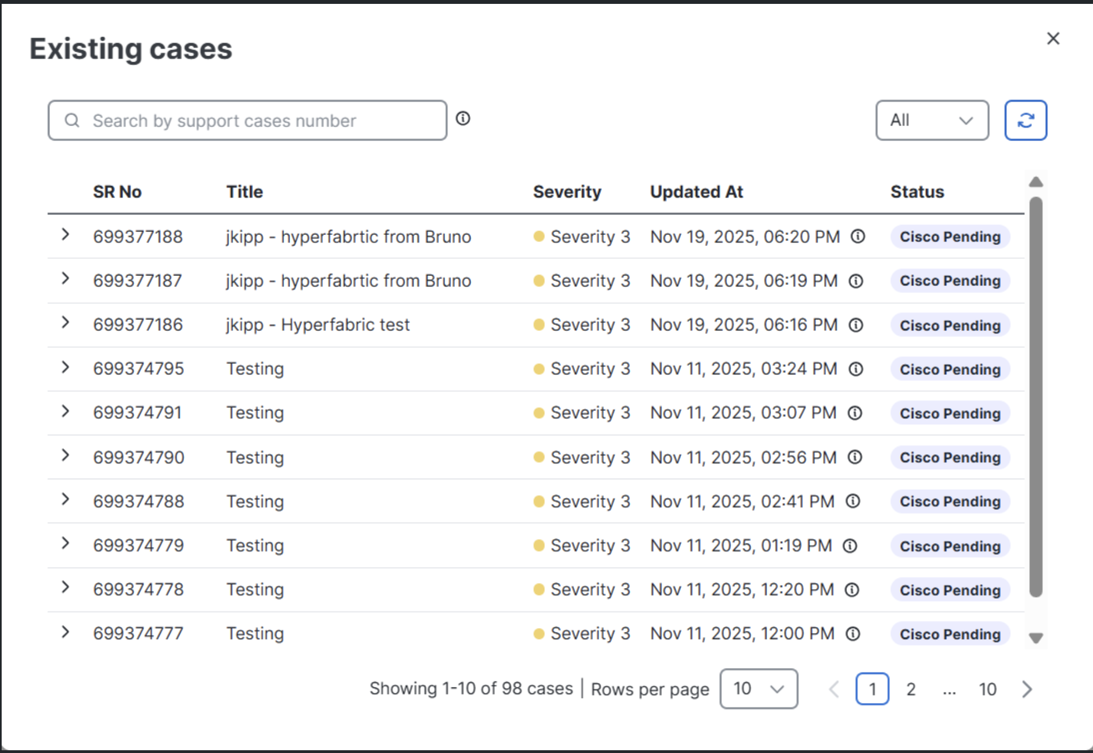Expand case row 699374777

(66, 632)
